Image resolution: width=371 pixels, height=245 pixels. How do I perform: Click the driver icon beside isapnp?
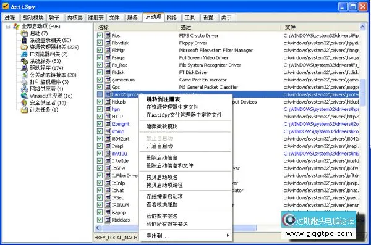click(108, 212)
